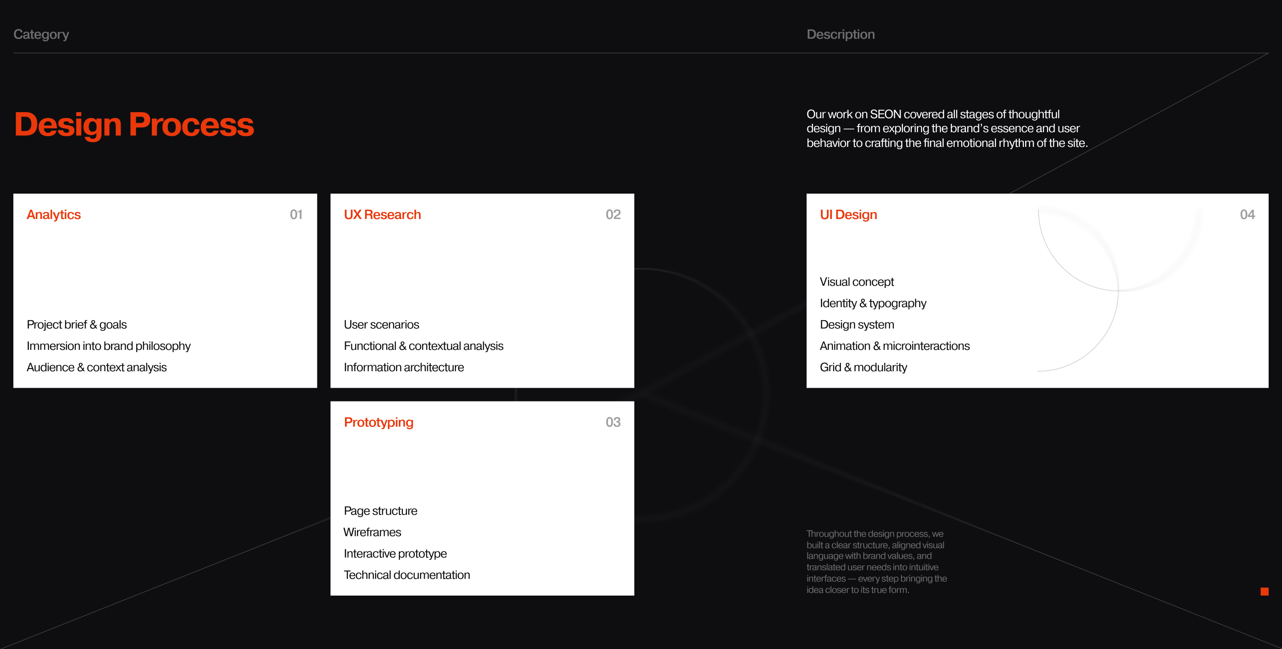Click the Design Process heading
The height and width of the screenshot is (649, 1282).
pos(134,124)
